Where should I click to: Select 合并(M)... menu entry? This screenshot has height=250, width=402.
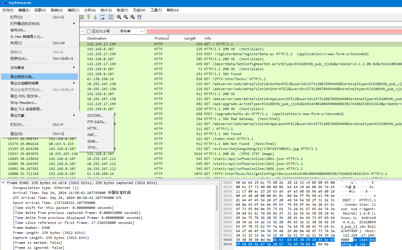pyautogui.click(x=39, y=30)
